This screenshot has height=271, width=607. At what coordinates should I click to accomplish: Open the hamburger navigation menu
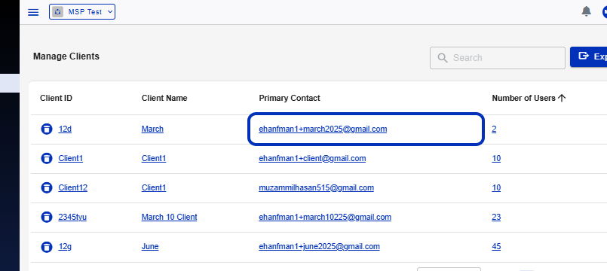click(34, 12)
